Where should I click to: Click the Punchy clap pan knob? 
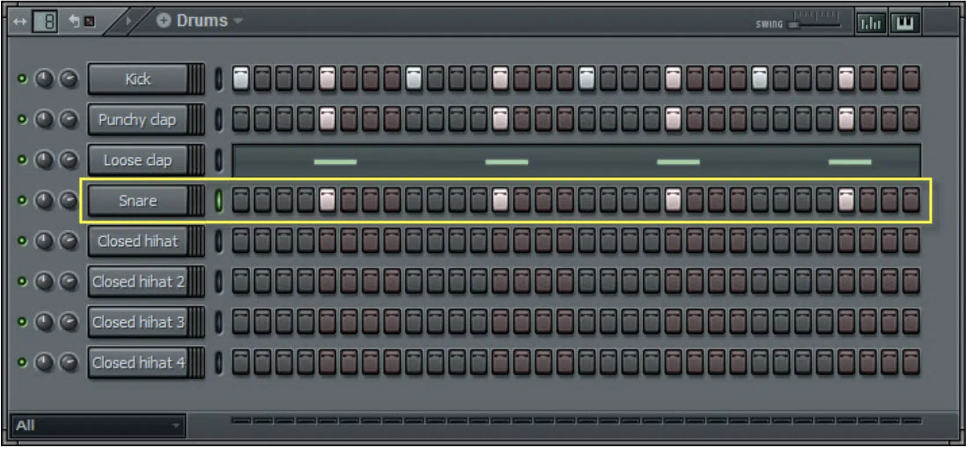(x=45, y=119)
